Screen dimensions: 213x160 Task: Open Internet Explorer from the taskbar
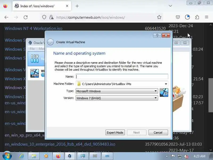coord(22,156)
